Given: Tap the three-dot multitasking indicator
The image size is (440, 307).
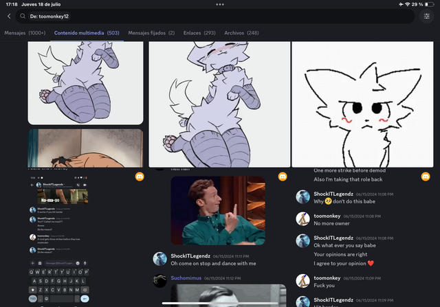Looking at the screenshot, I should tap(220, 5).
